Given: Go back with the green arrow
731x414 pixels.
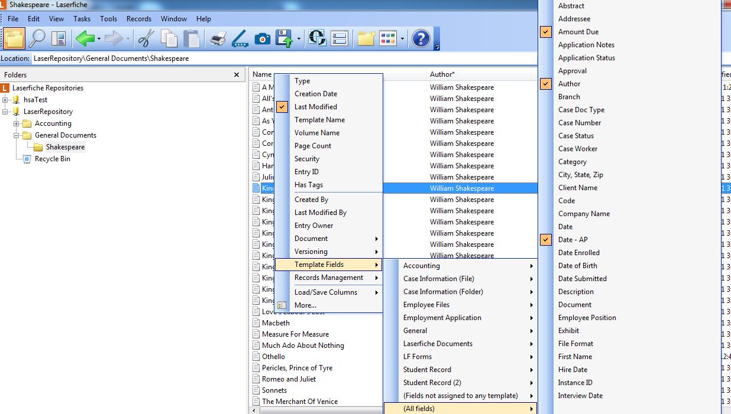Looking at the screenshot, I should tap(85, 39).
